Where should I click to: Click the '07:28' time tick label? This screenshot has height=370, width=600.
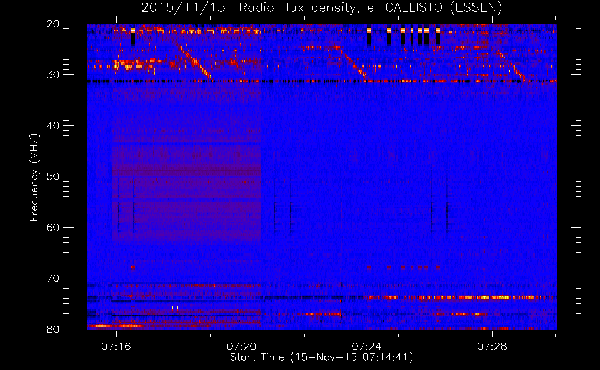tap(492, 347)
